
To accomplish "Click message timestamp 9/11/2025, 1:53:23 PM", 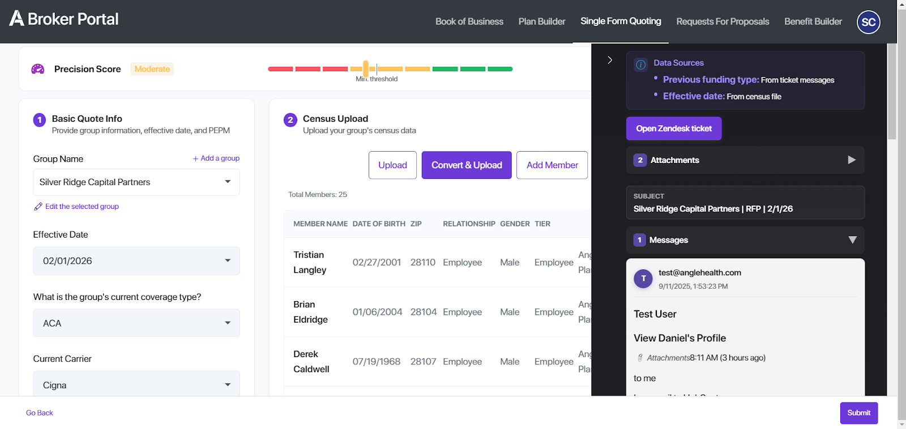I will pos(693,286).
